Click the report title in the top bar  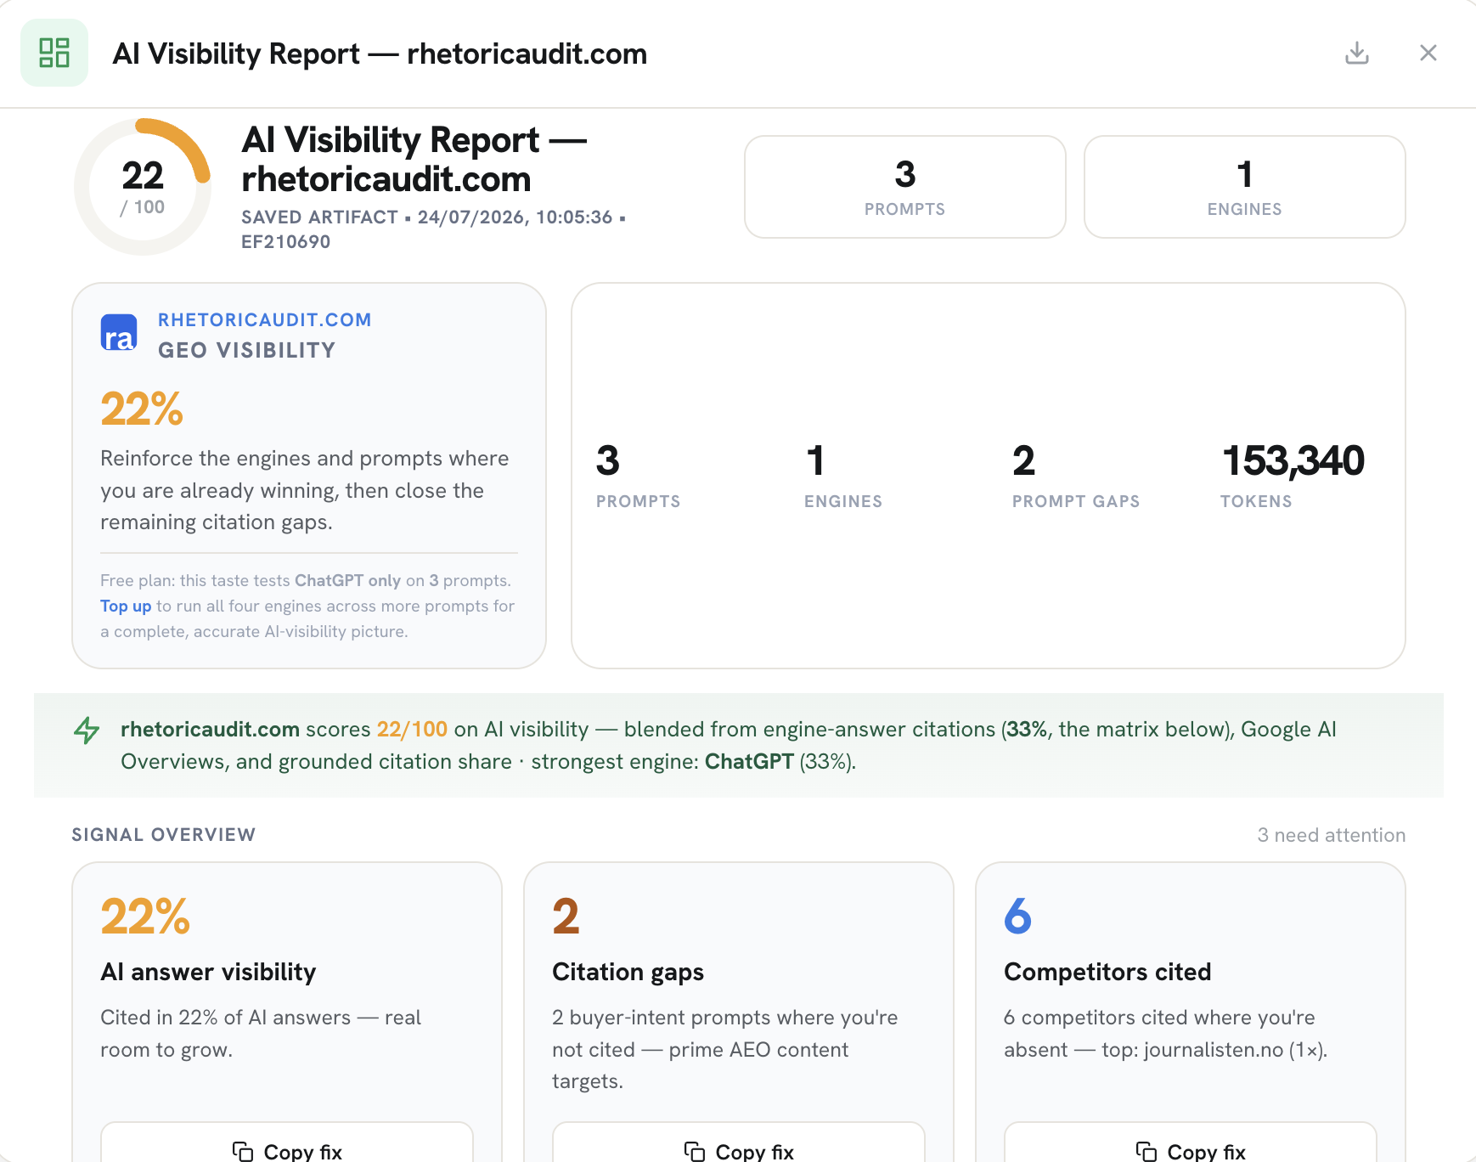380,54
